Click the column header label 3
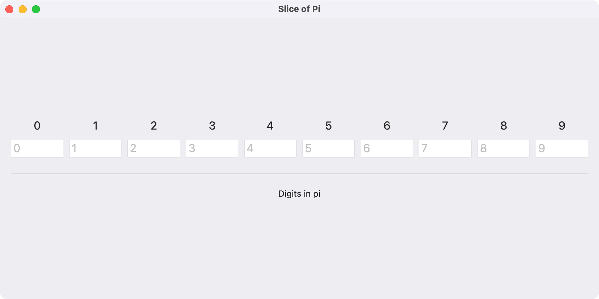 tap(212, 126)
